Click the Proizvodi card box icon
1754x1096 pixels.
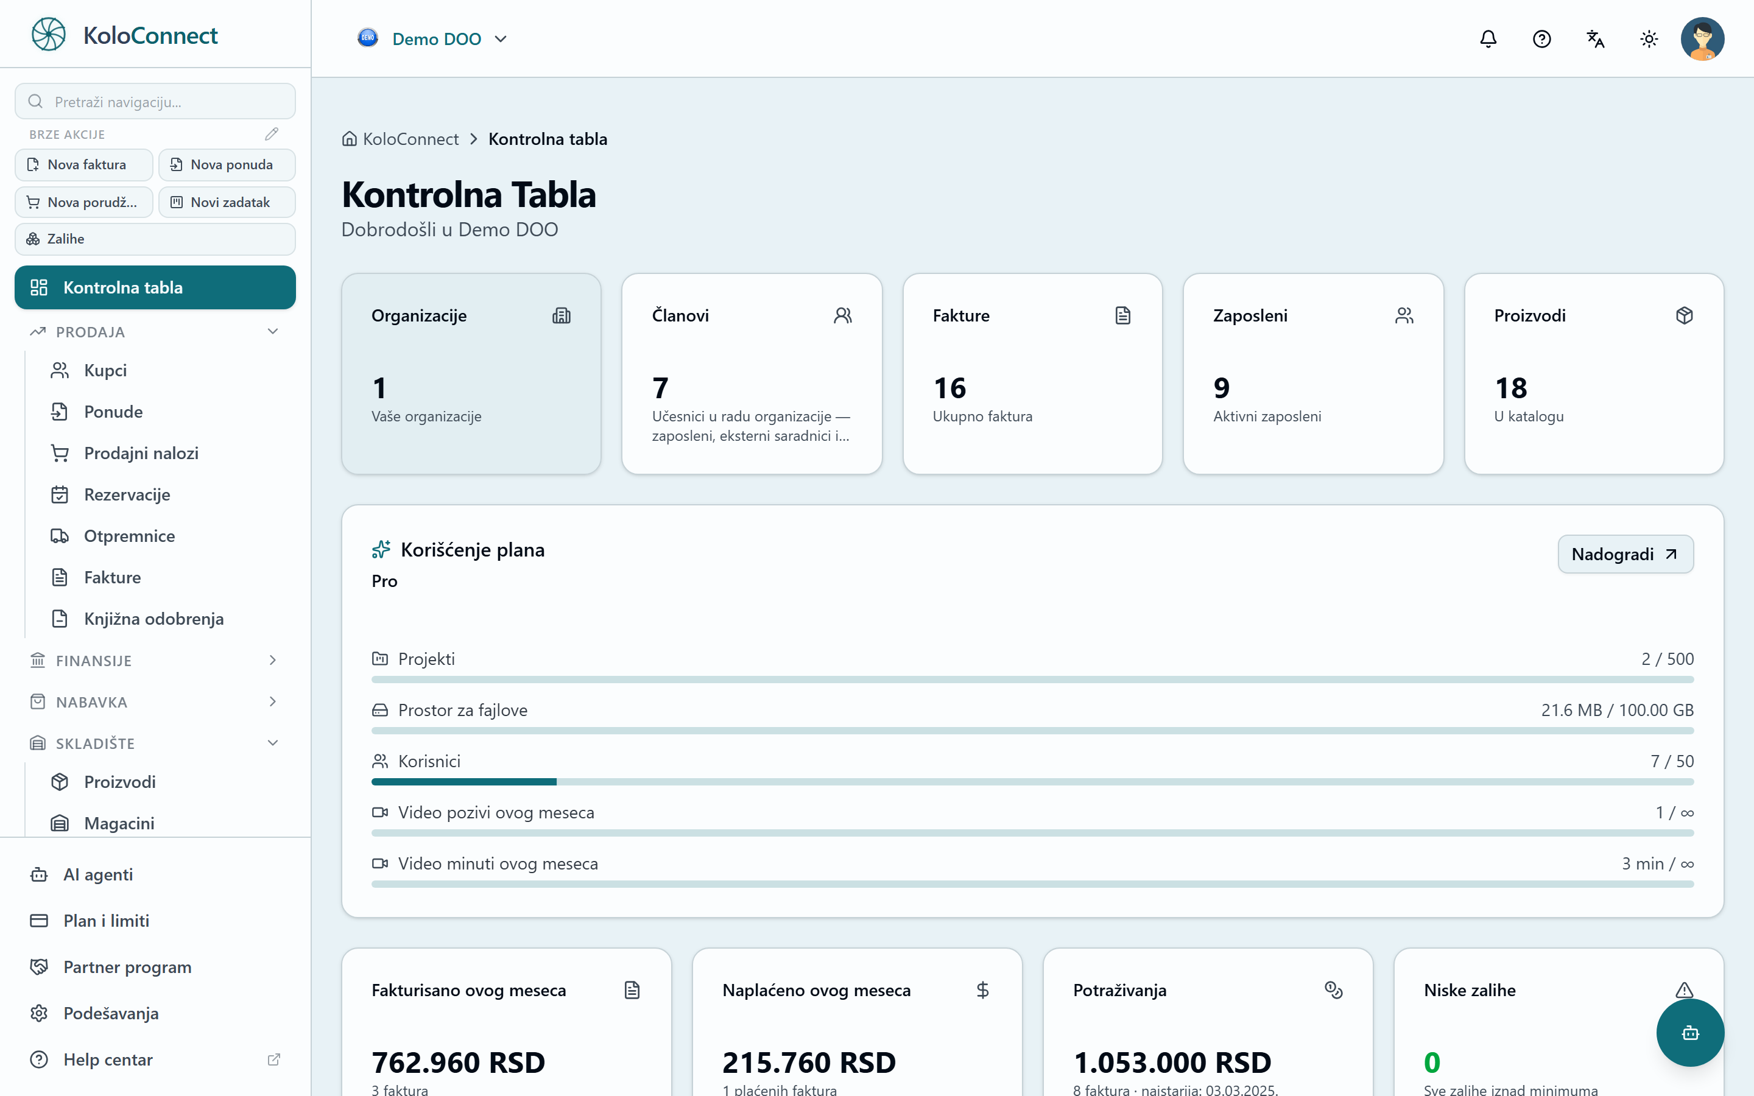[1685, 315]
